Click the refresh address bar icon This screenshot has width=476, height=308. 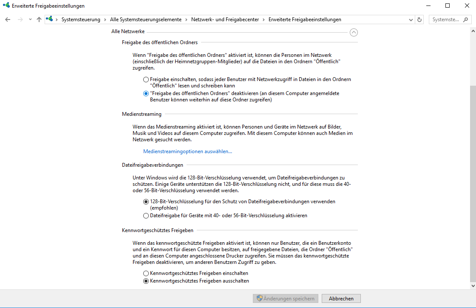pyautogui.click(x=420, y=20)
